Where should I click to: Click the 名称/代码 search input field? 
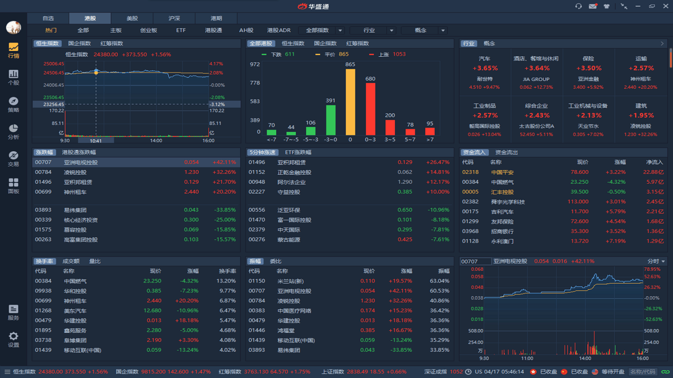(x=643, y=371)
